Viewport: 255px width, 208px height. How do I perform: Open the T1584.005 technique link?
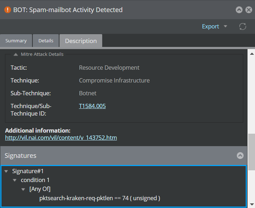coord(92,106)
